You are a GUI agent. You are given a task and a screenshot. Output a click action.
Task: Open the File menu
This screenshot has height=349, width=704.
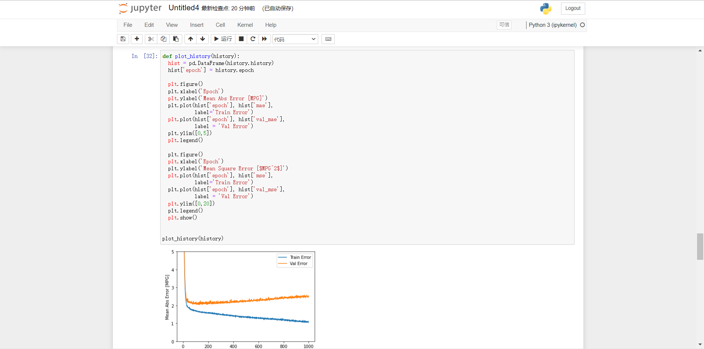128,25
